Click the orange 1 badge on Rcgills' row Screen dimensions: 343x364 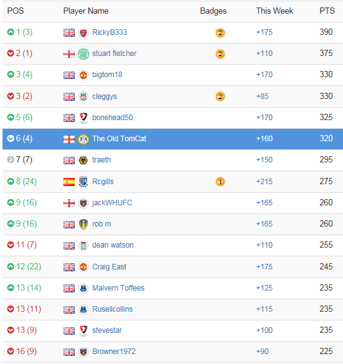coord(220,182)
